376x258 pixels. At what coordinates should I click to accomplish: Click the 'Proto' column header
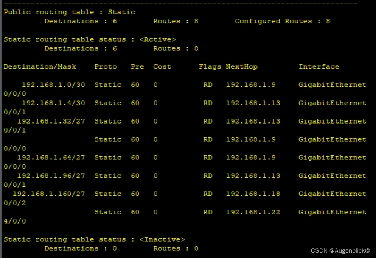[106, 67]
